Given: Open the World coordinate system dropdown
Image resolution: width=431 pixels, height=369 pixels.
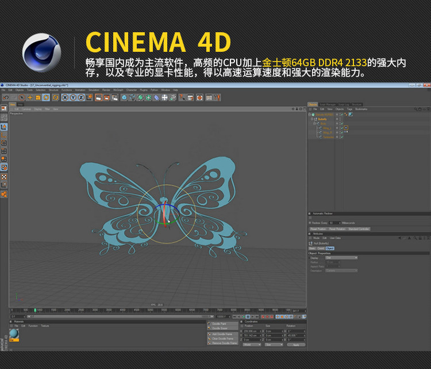Looking at the screenshot, I should [x=252, y=345].
